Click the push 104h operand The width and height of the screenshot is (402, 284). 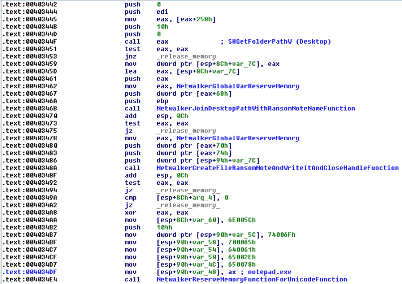pyautogui.click(x=164, y=227)
